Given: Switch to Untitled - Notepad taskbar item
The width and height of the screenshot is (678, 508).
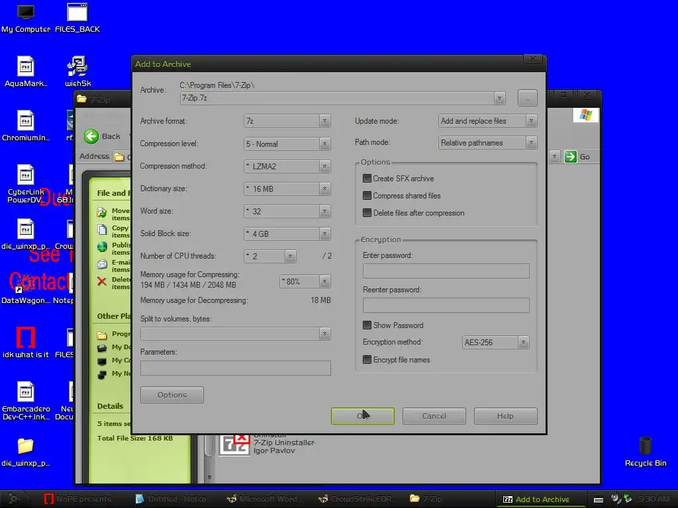Looking at the screenshot, I should pos(173,499).
